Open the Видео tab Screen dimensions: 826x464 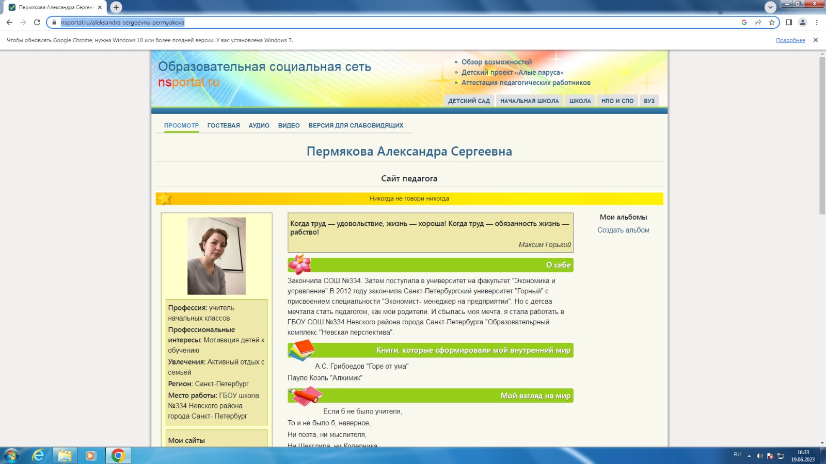[289, 125]
